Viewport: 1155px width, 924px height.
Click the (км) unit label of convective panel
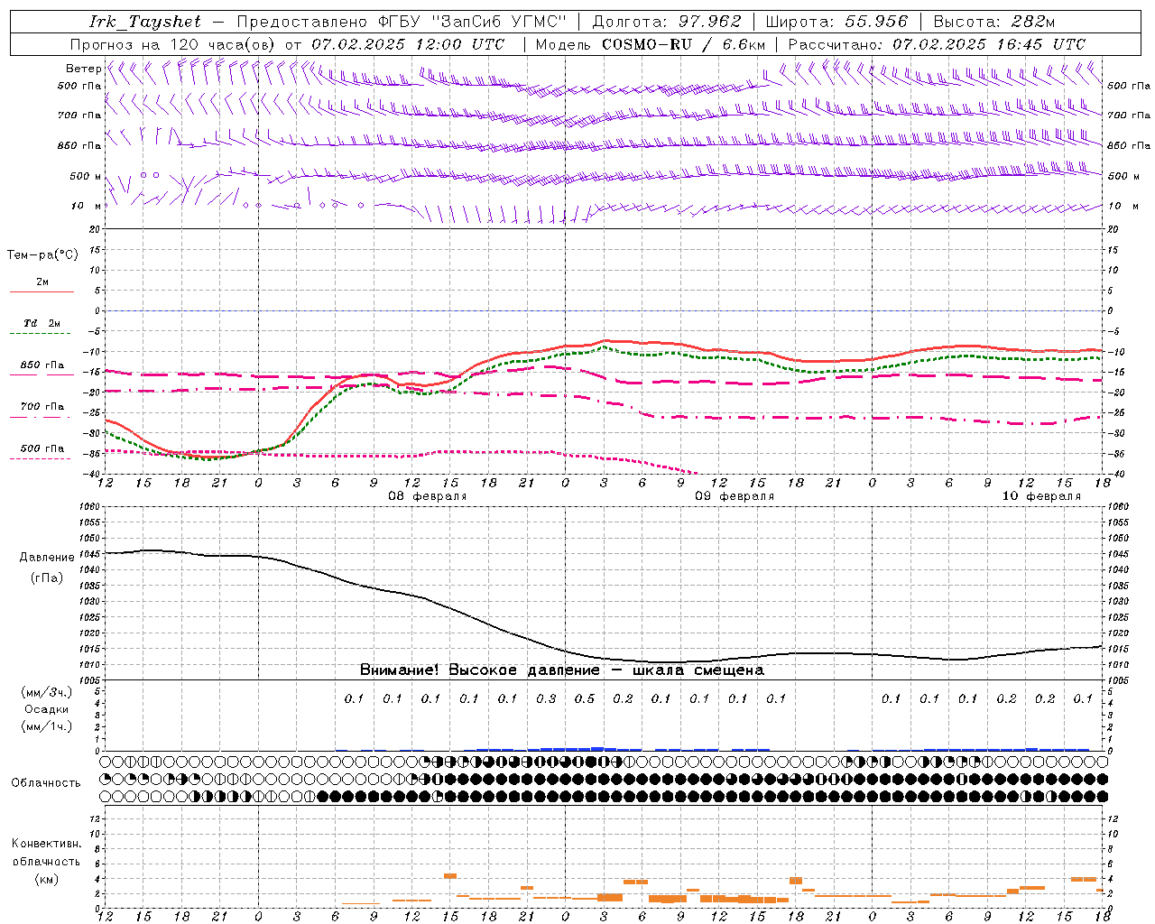pos(46,879)
